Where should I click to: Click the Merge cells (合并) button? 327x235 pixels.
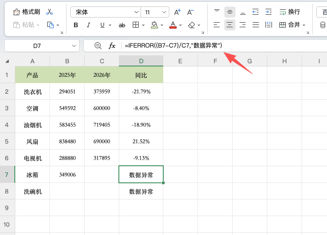290,25
